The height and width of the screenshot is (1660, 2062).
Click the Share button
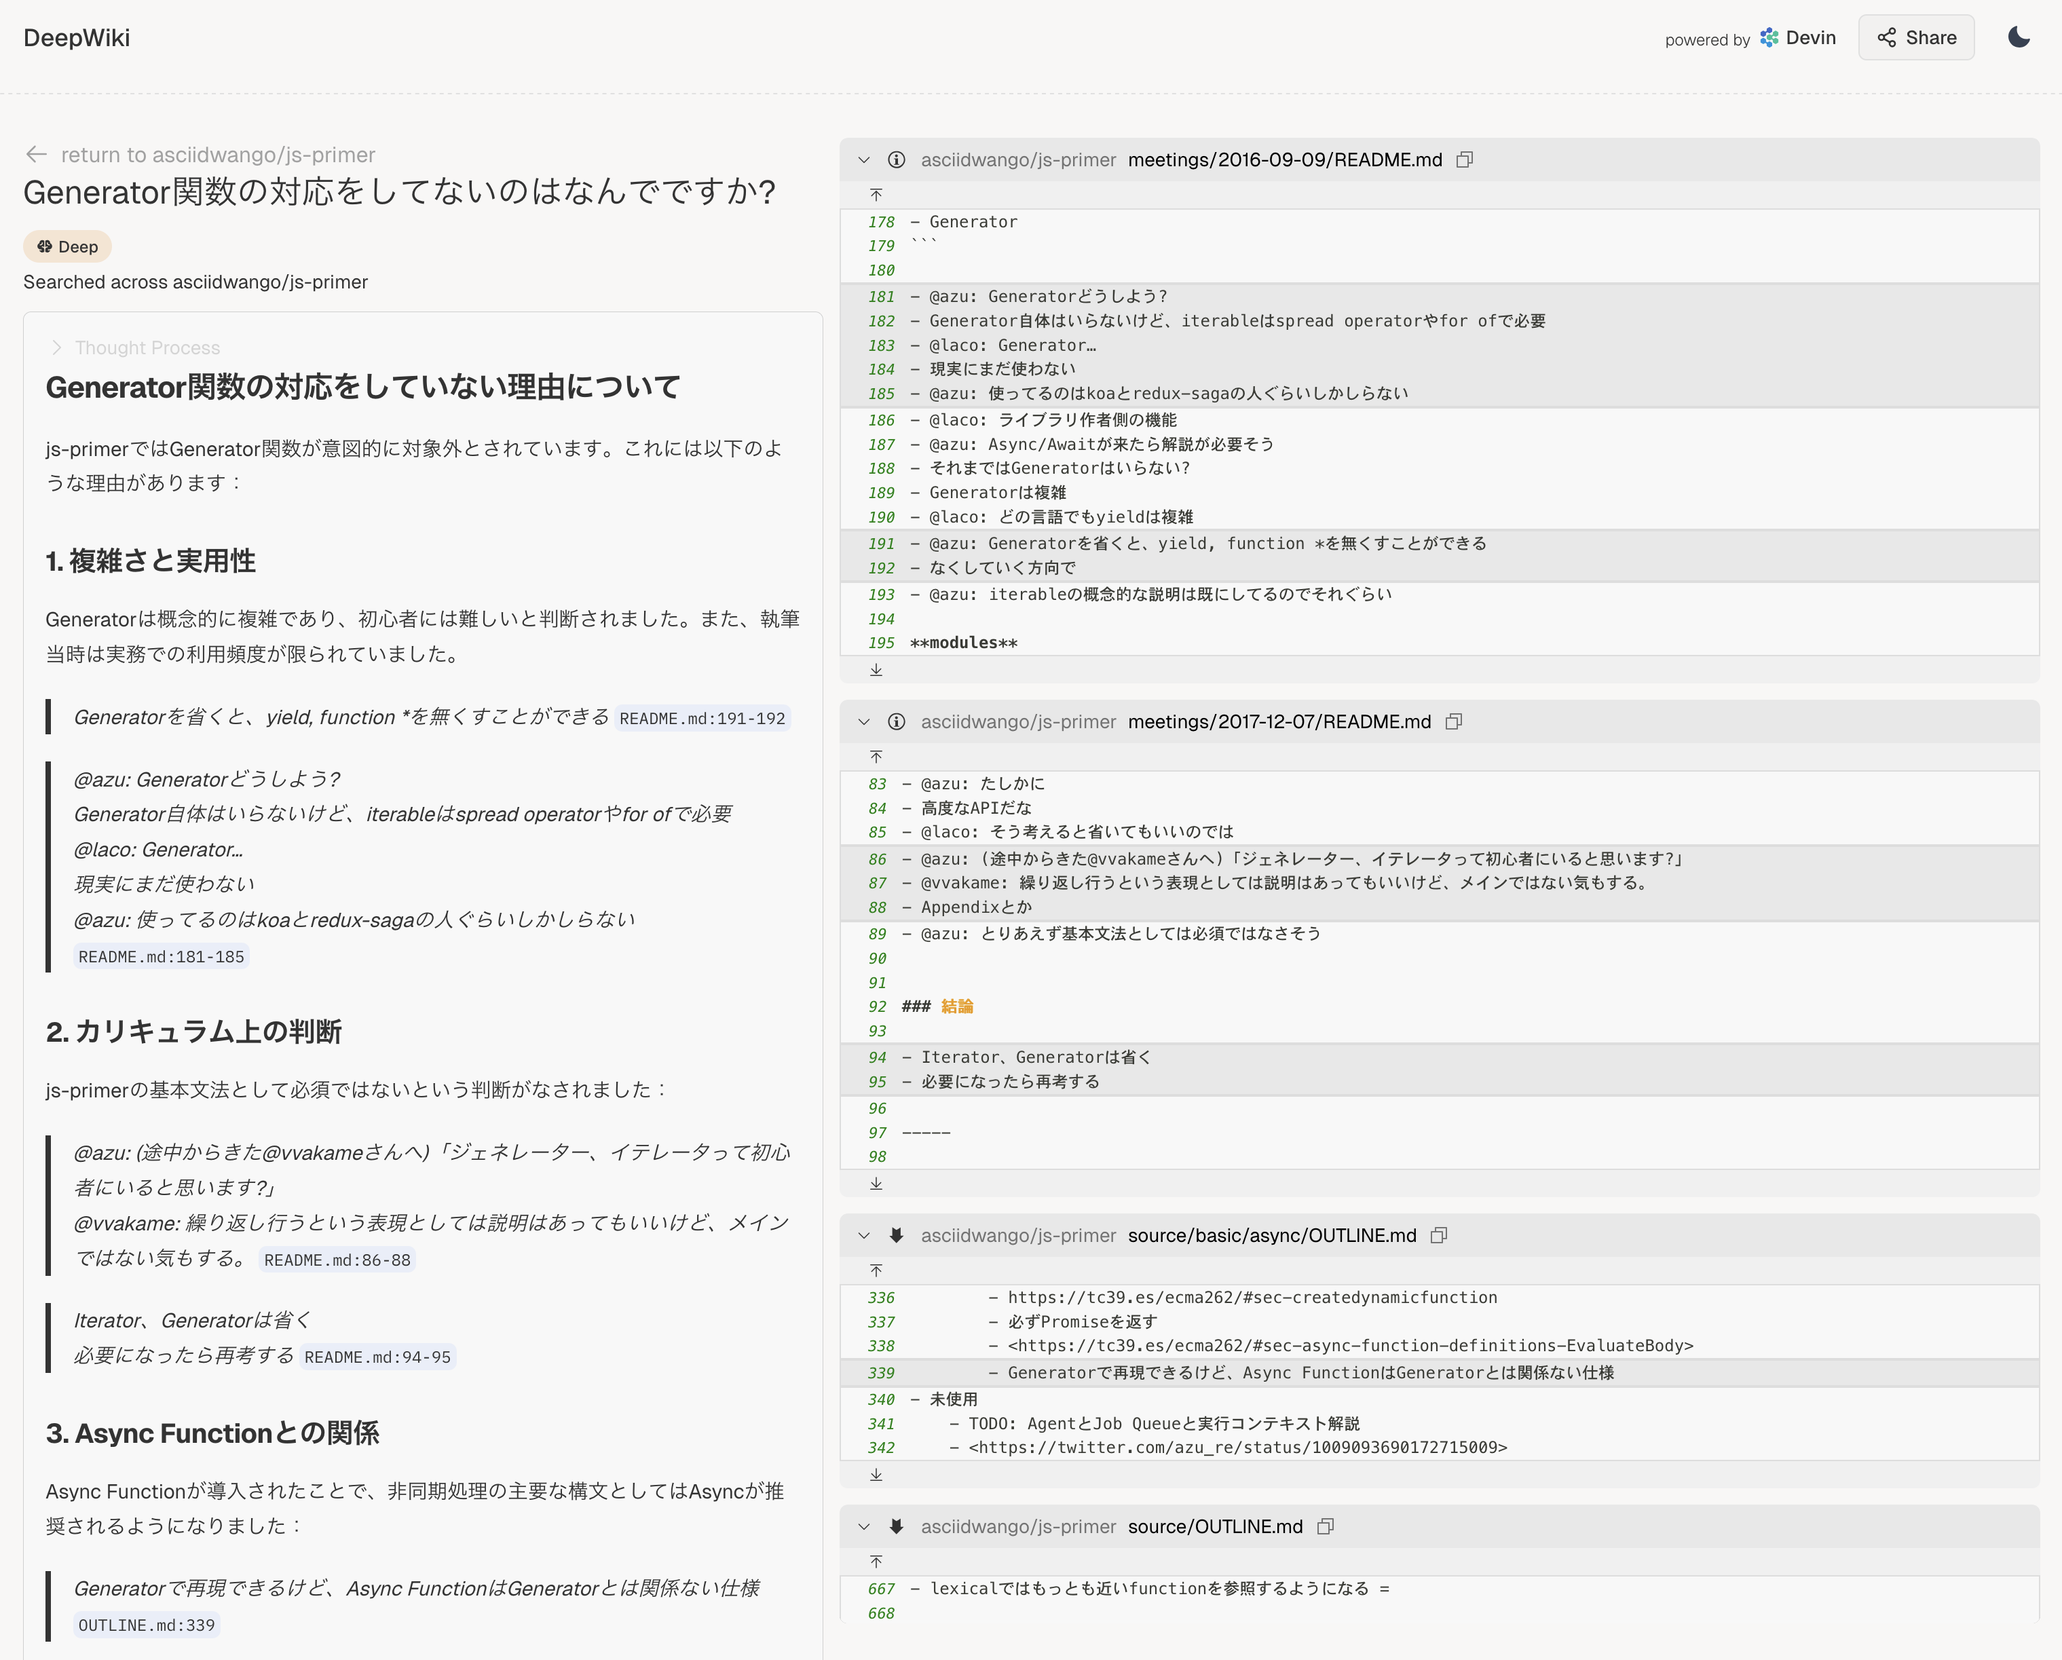pos(1915,37)
